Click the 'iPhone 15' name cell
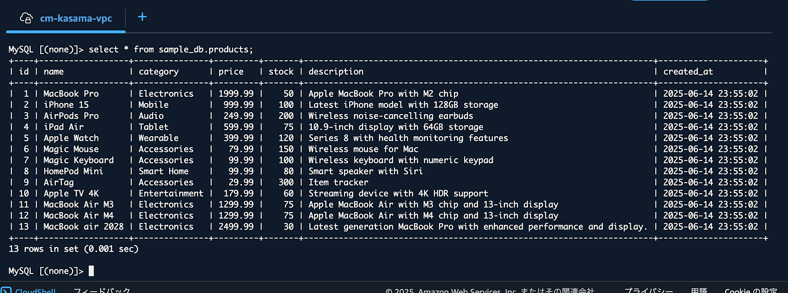The height and width of the screenshot is (293, 788). (66, 105)
